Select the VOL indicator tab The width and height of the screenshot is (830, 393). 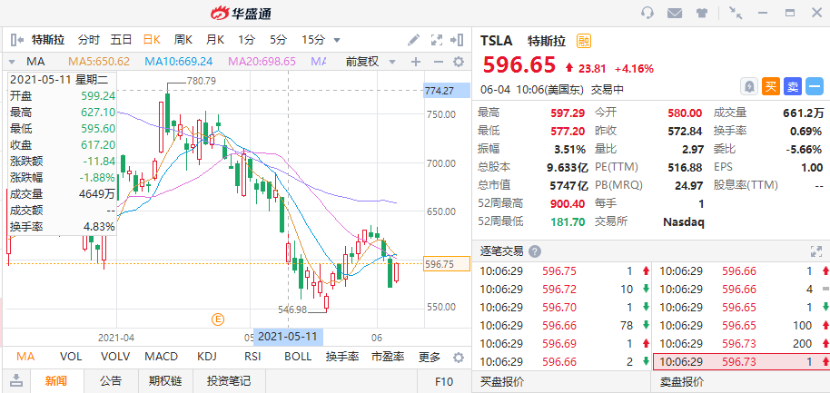[71, 357]
